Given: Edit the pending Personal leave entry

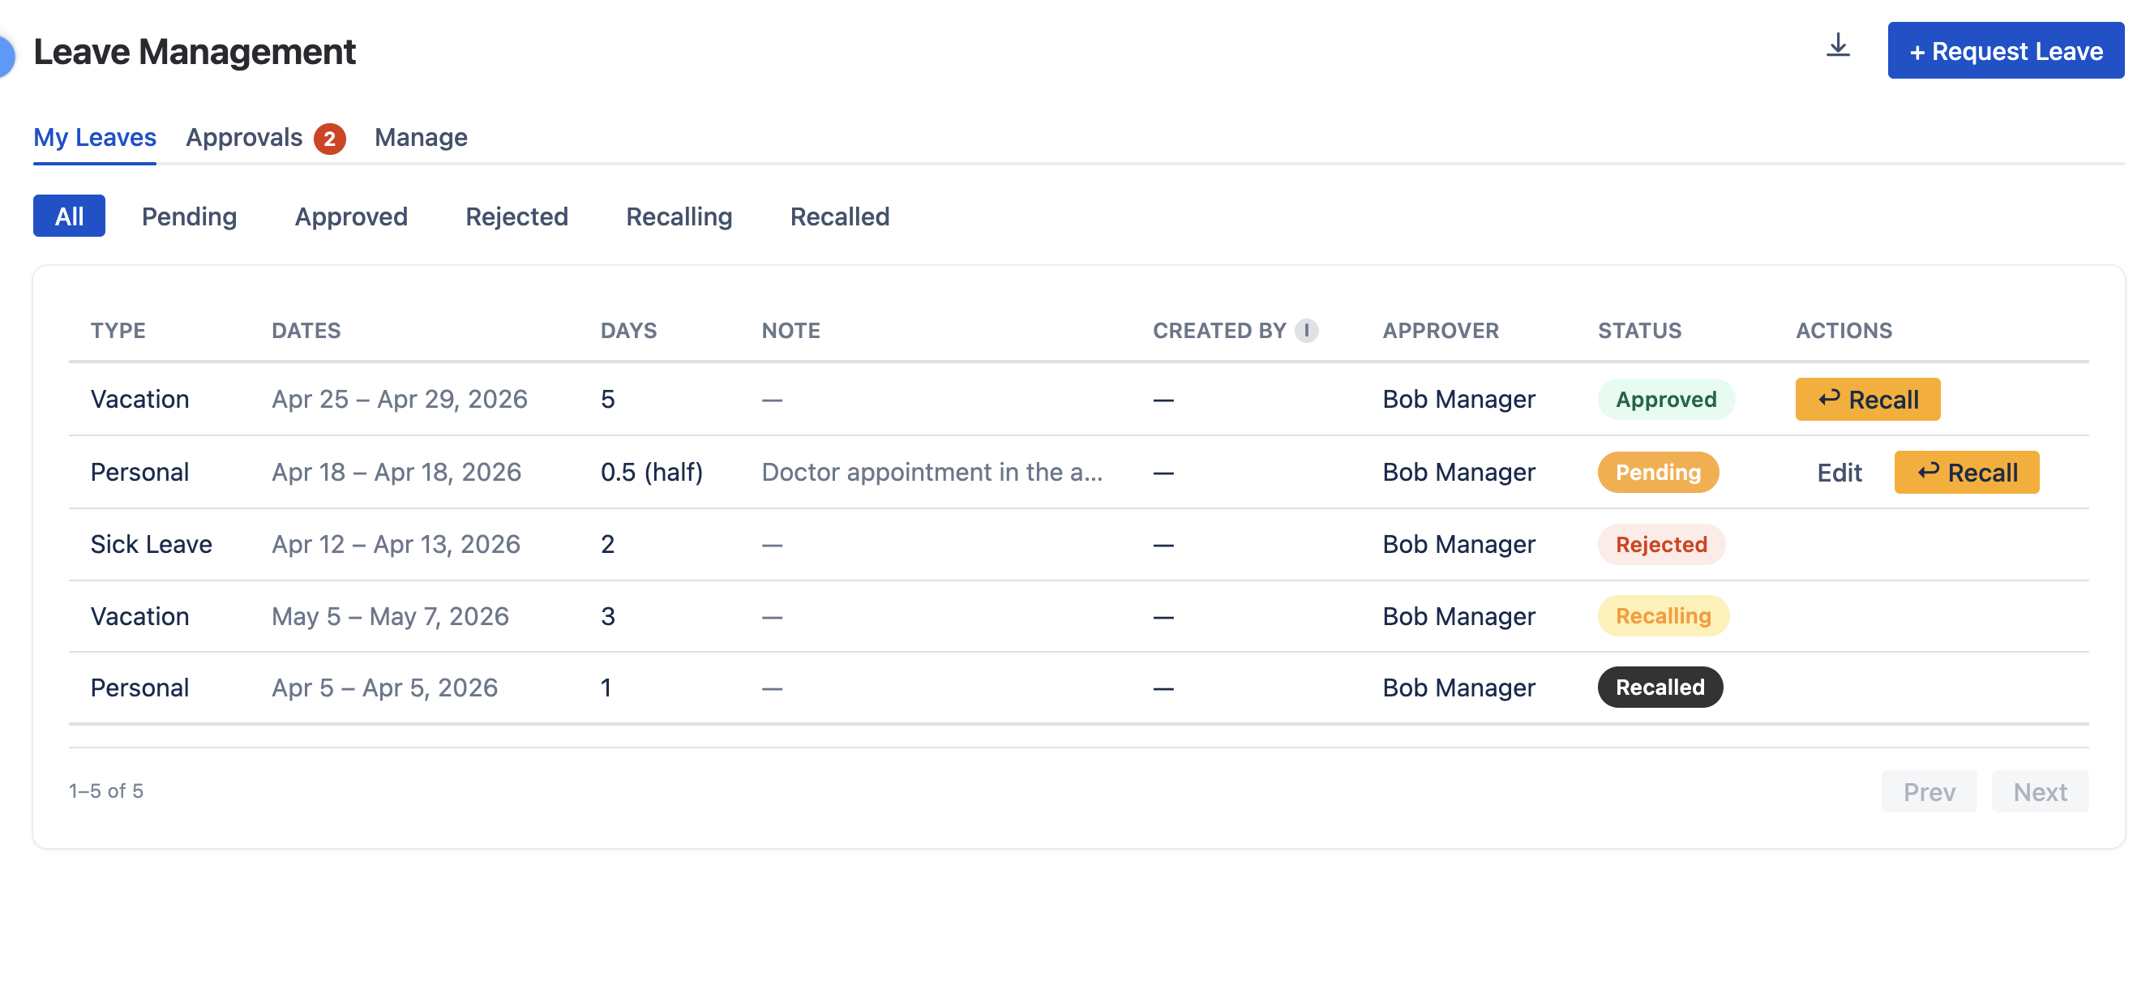Looking at the screenshot, I should click(x=1839, y=472).
